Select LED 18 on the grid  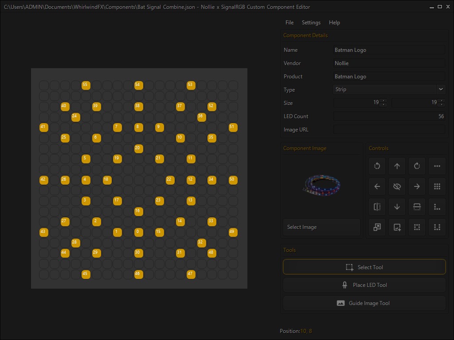(x=107, y=180)
